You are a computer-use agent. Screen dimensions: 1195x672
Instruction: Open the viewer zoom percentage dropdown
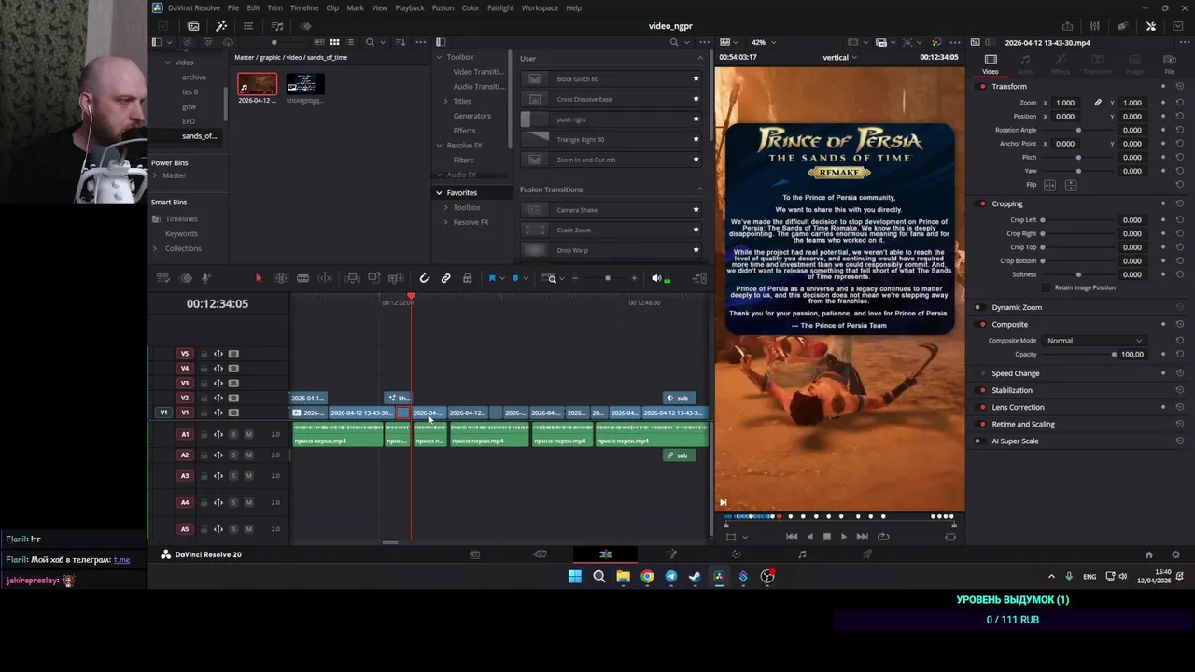click(x=764, y=42)
